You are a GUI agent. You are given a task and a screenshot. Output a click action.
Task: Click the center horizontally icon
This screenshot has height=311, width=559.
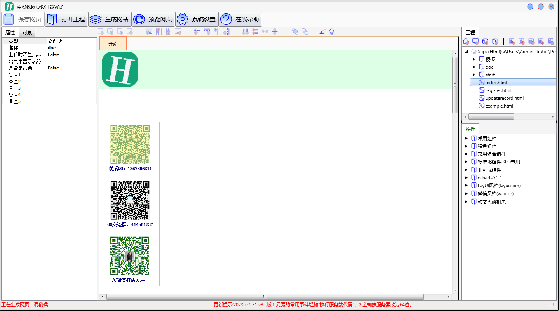265,32
